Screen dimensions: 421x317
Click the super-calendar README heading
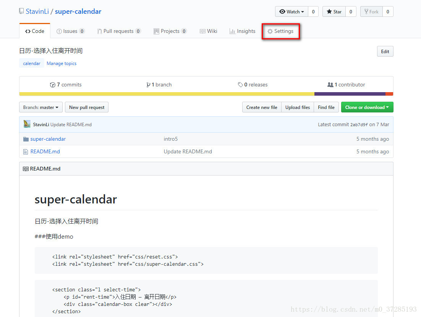click(x=76, y=199)
